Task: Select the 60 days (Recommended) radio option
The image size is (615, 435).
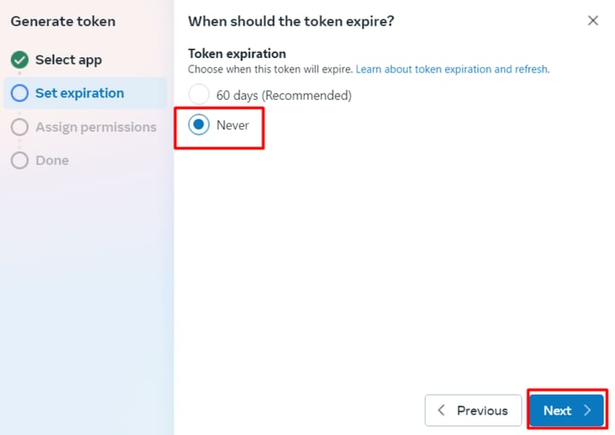Action: click(198, 94)
